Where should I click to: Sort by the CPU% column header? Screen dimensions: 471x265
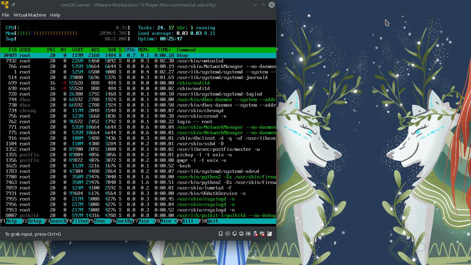[130, 50]
